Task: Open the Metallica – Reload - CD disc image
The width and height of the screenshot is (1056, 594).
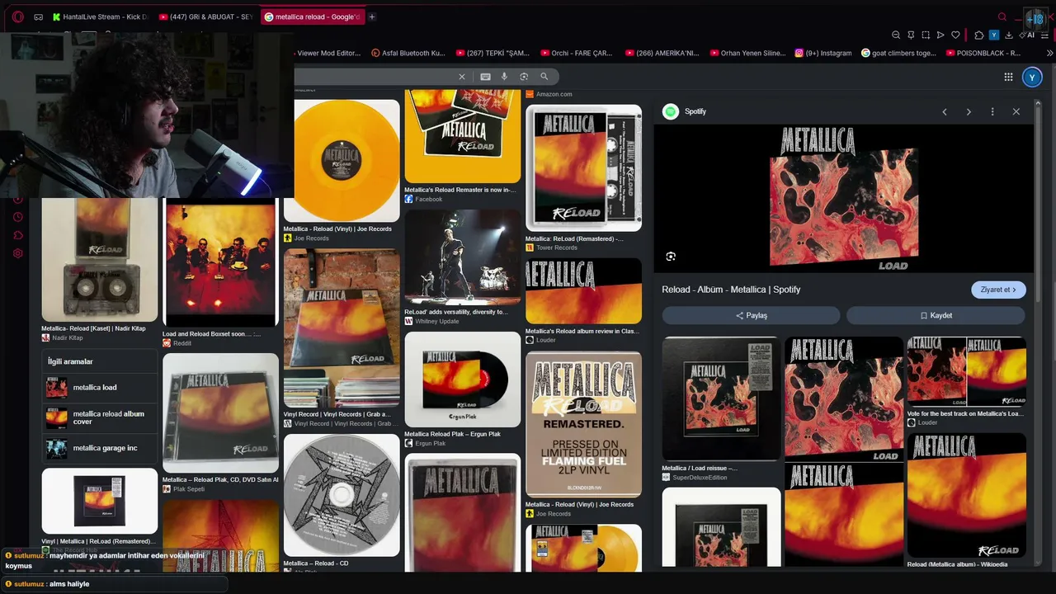Action: pyautogui.click(x=342, y=495)
